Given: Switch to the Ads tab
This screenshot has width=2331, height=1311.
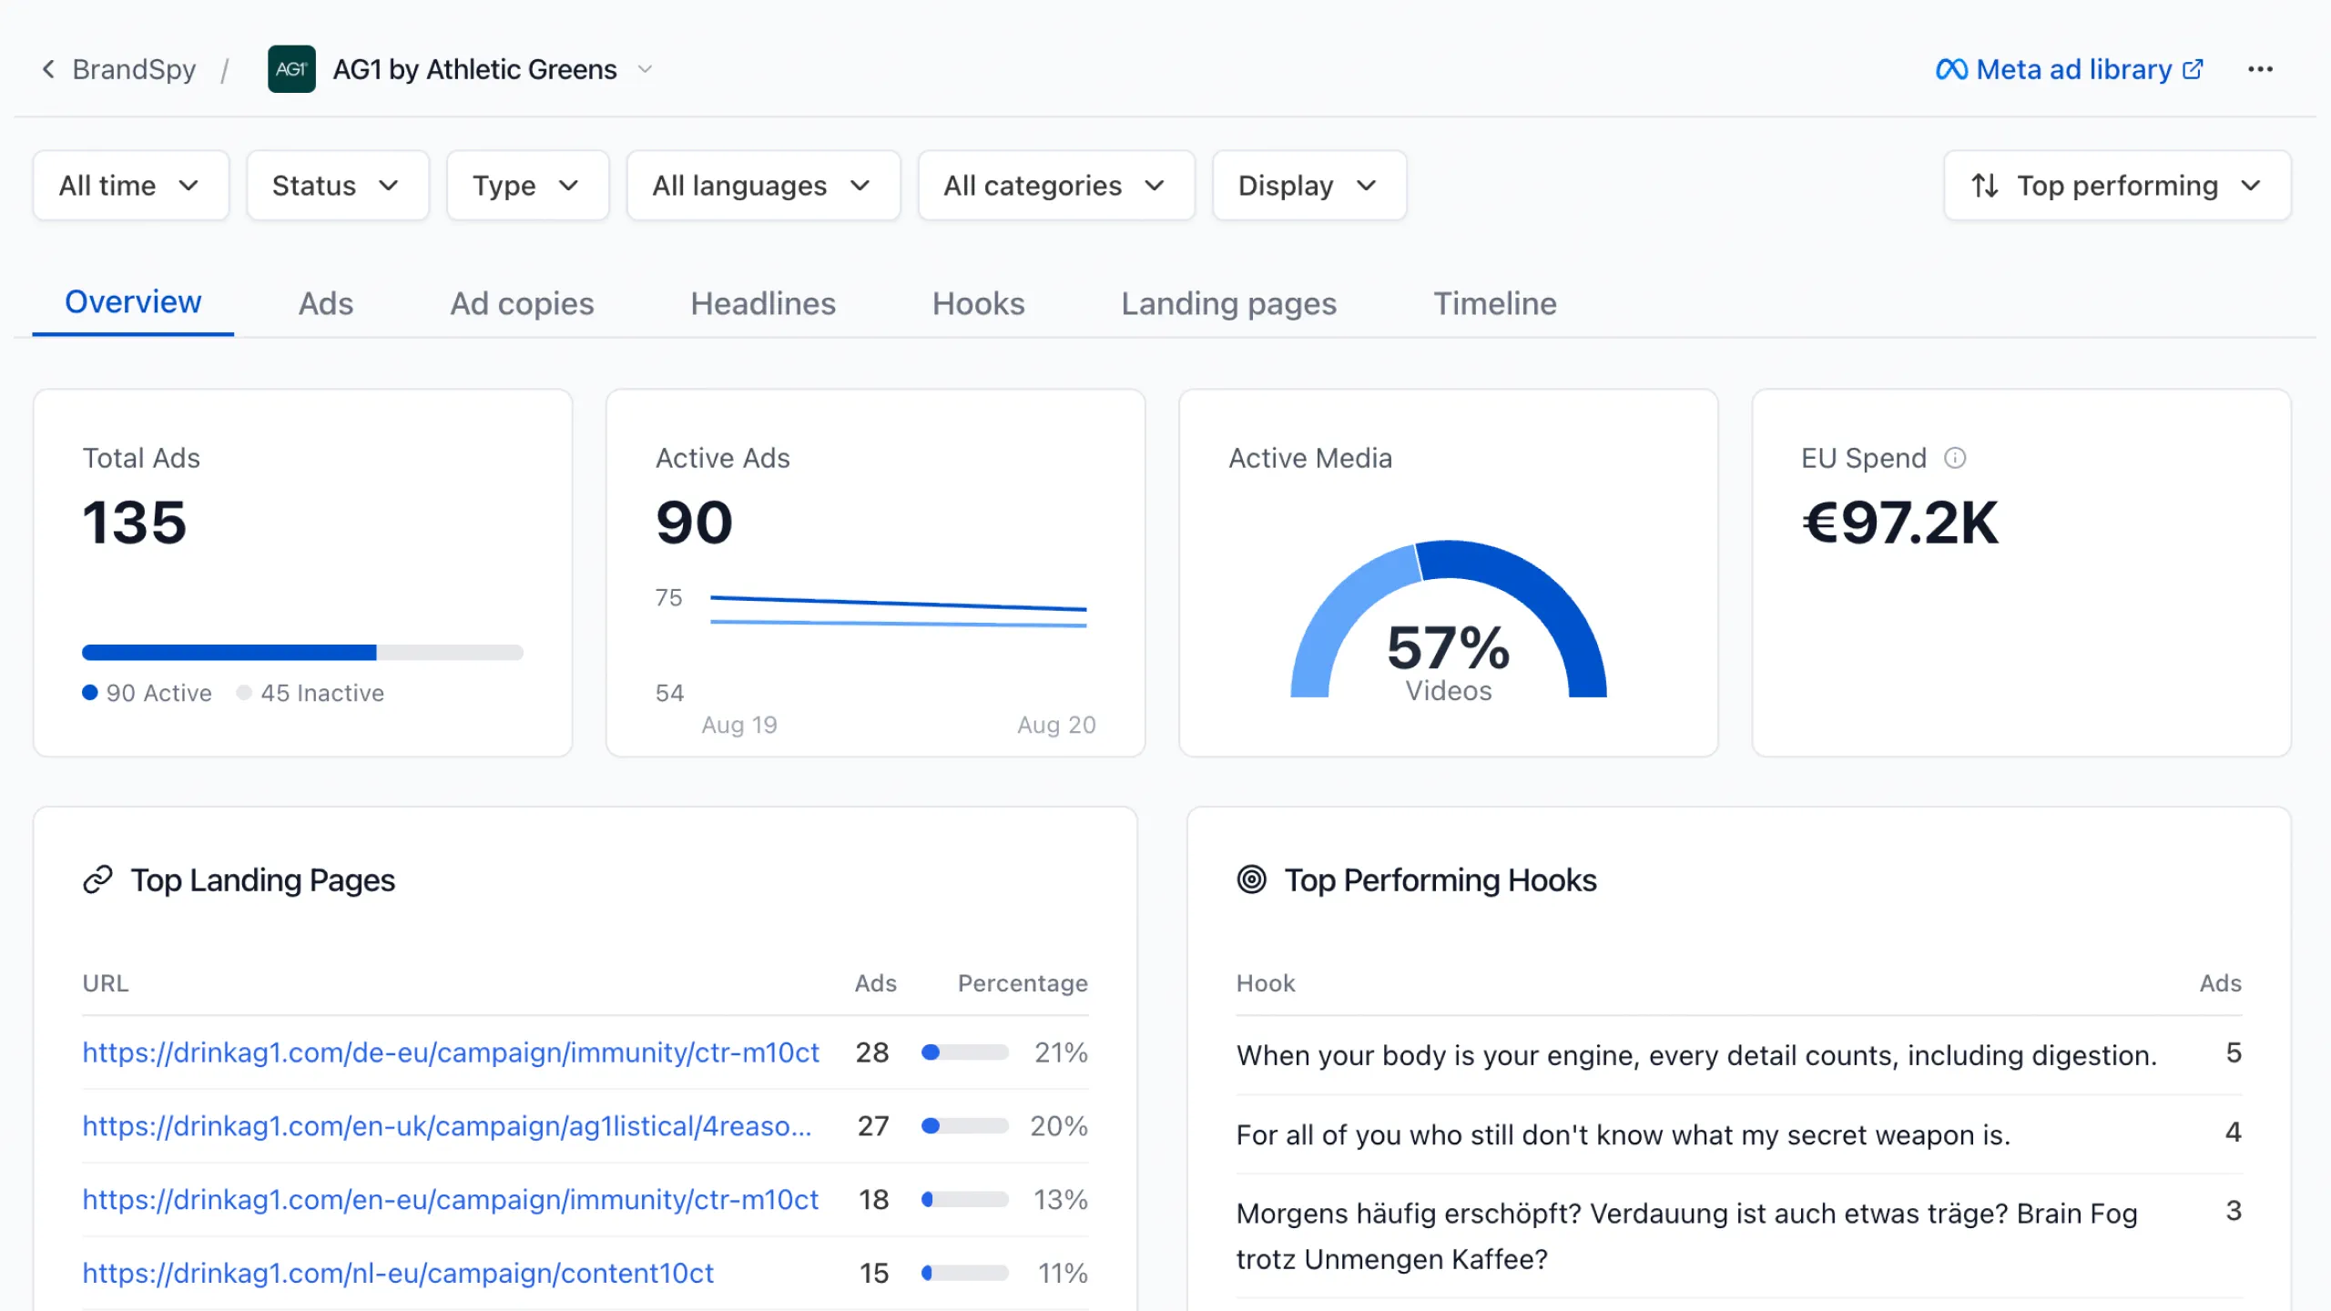Looking at the screenshot, I should 326,303.
